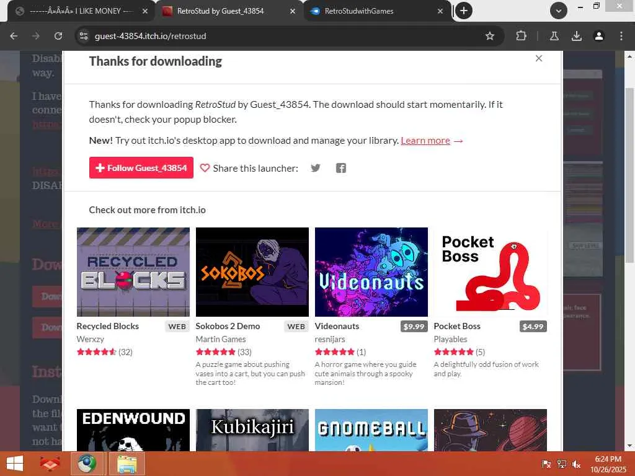
Task: Open the Edenwound game thumbnail
Action: [x=133, y=430]
